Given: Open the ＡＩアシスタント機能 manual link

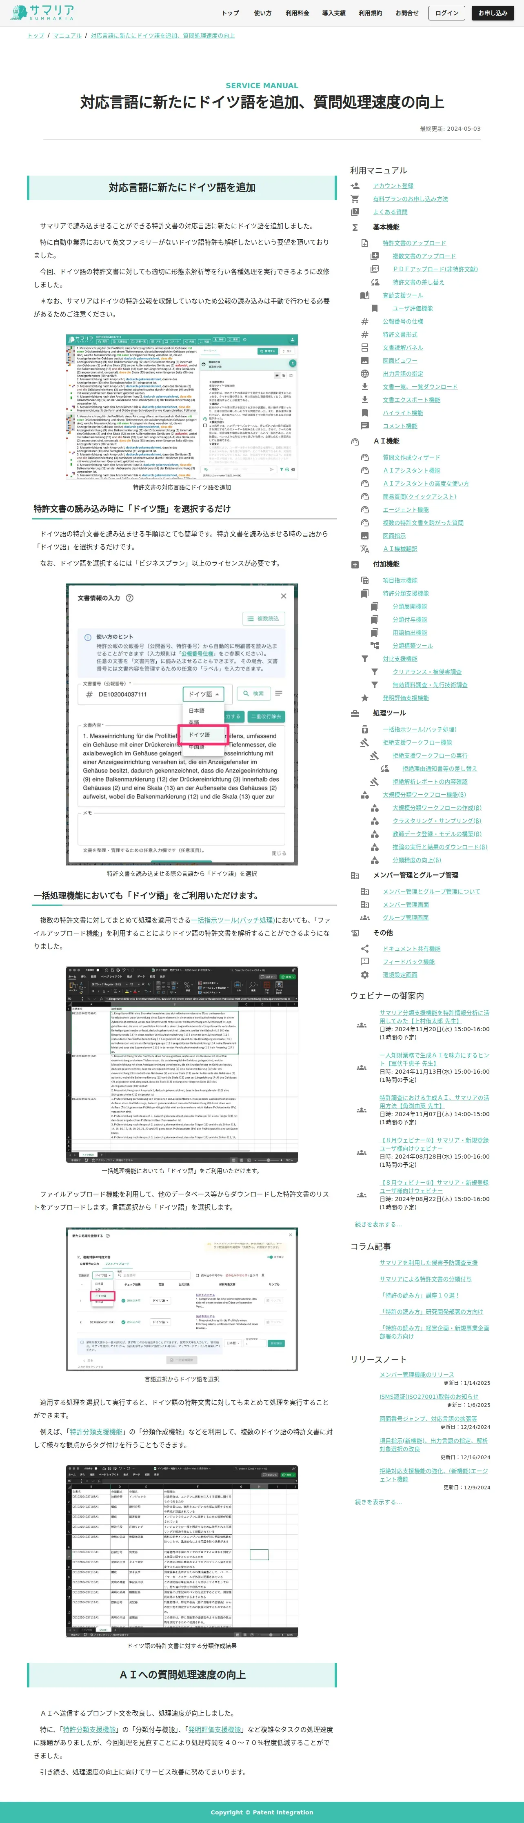Looking at the screenshot, I should point(411,470).
